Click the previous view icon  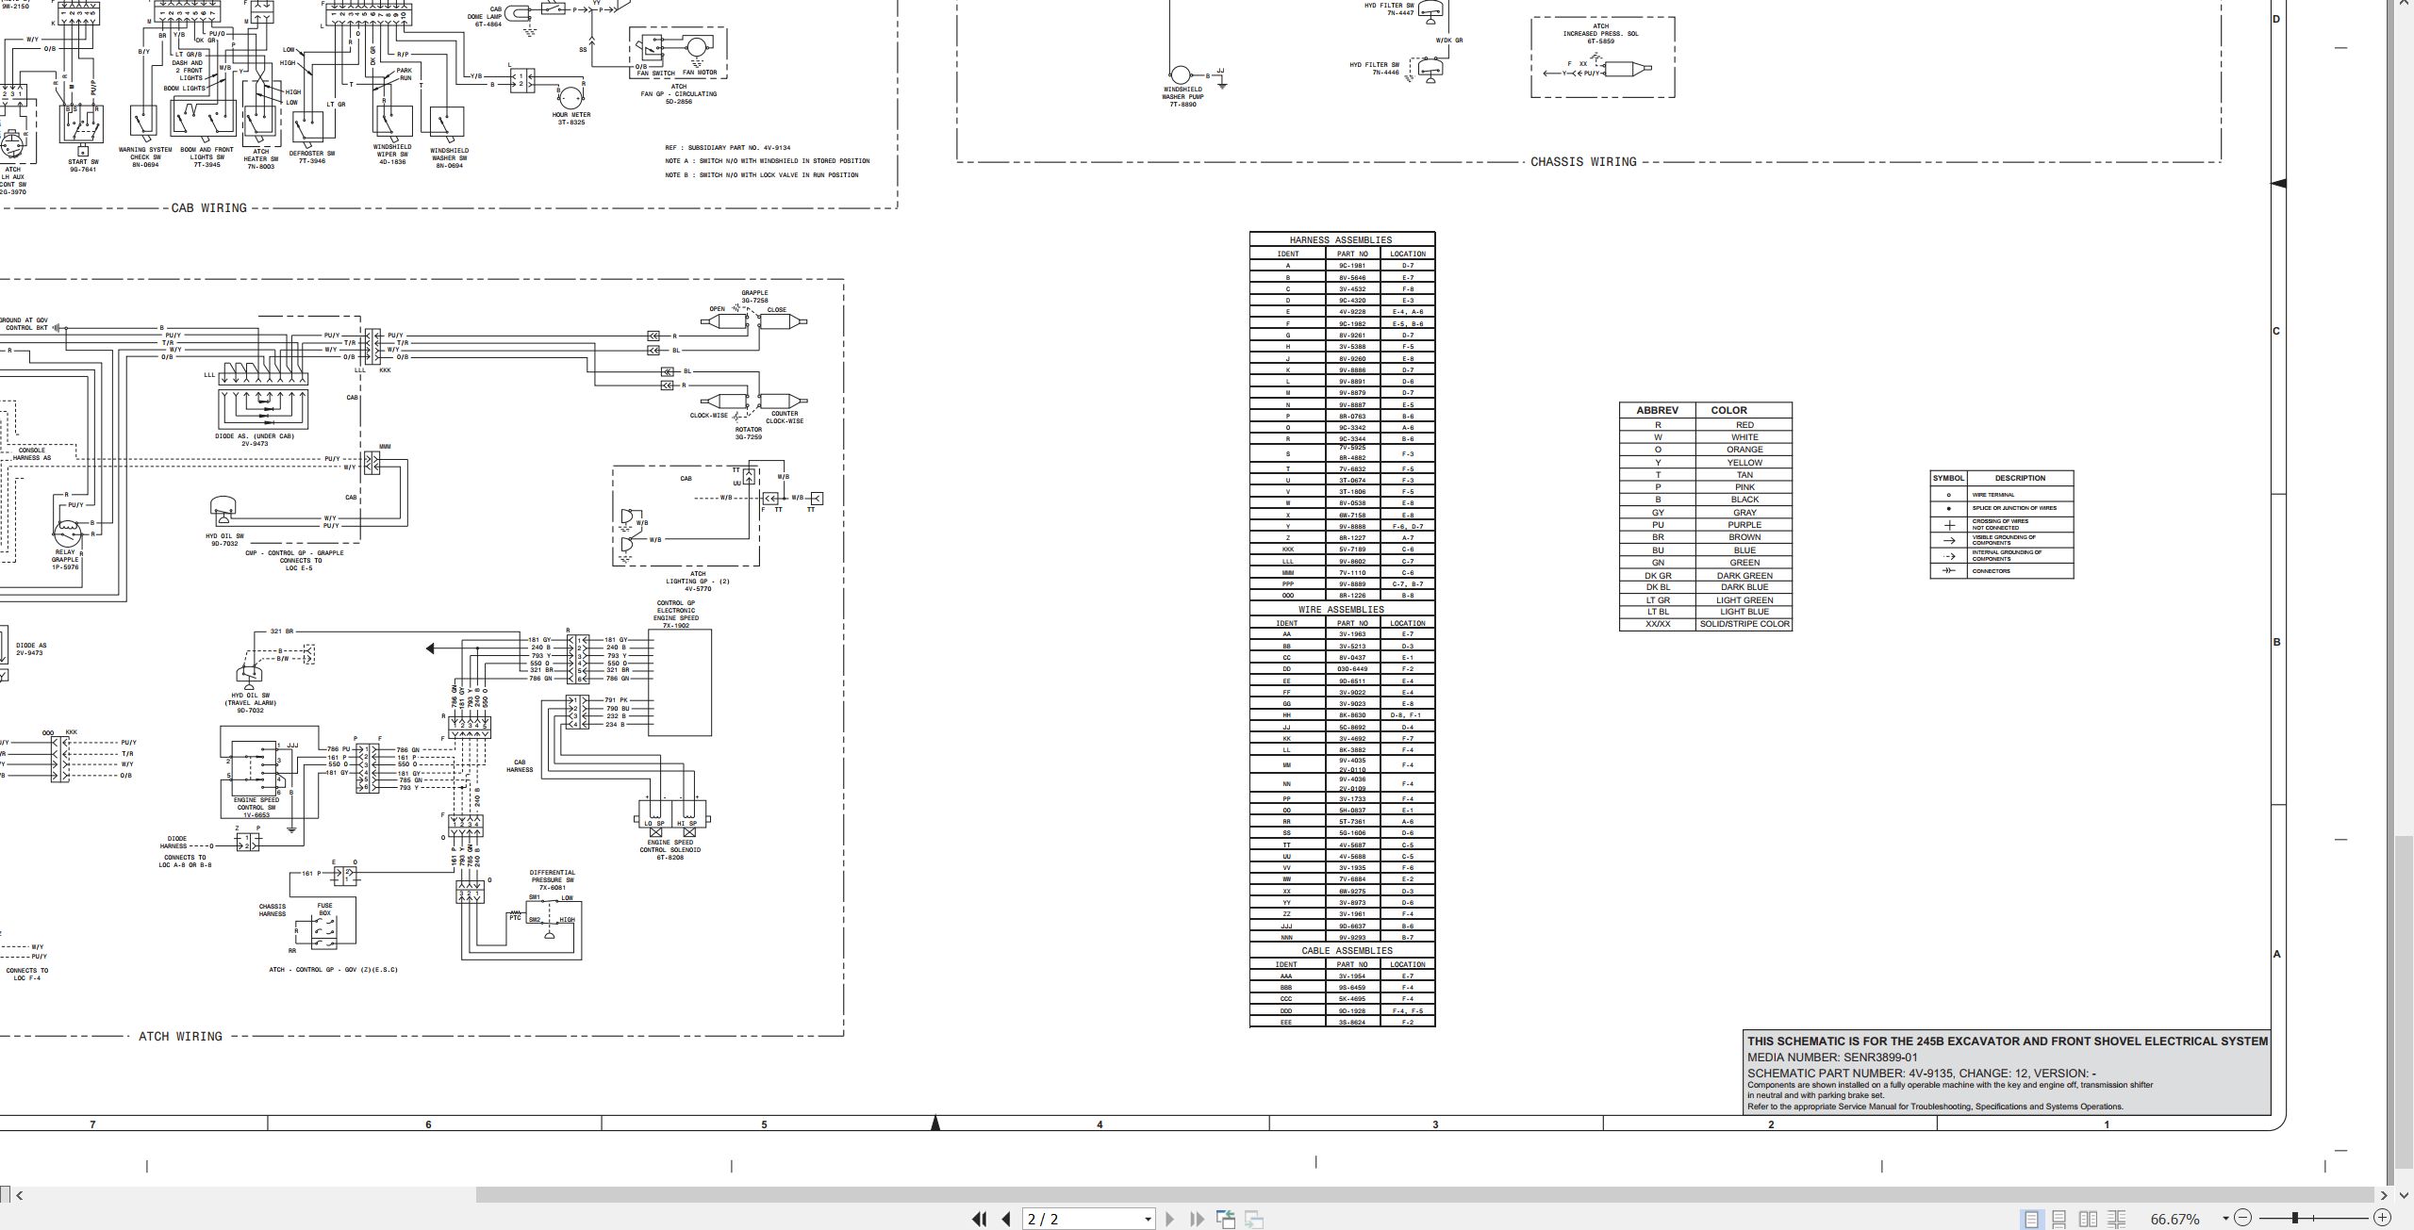(x=1226, y=1219)
